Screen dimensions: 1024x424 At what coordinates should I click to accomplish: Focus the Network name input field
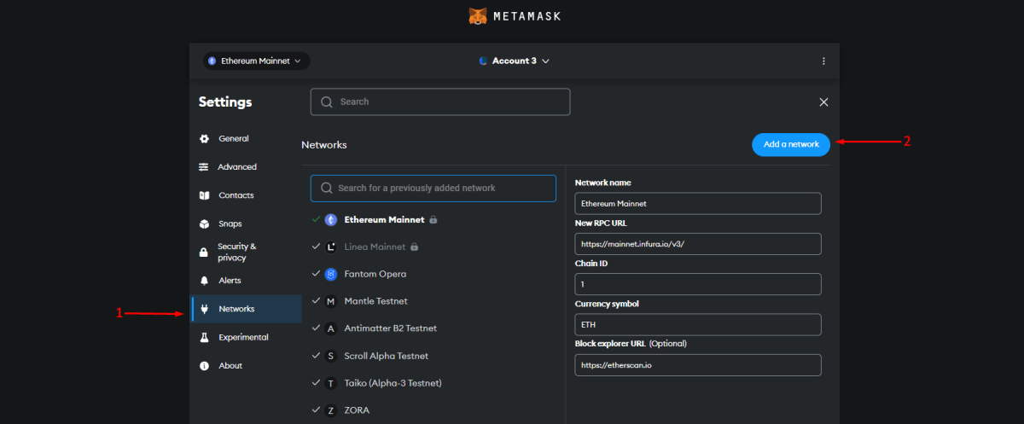pos(697,204)
